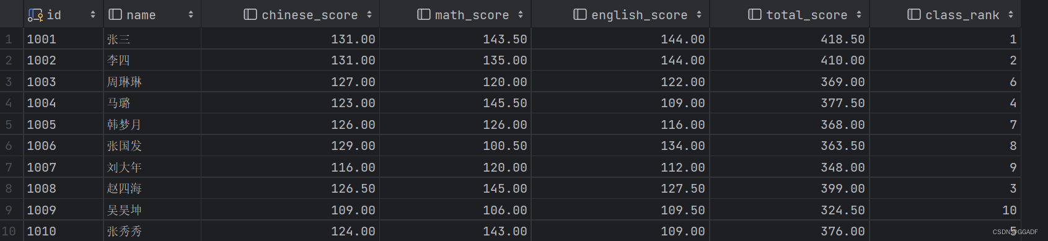Screen dimensions: 1048x241
Task: Toggle sort arrows on english_score column
Action: pyautogui.click(x=699, y=14)
